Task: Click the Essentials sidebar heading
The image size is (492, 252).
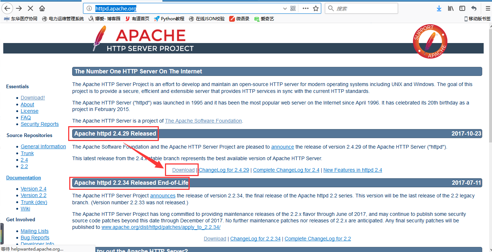Action: pos(17,86)
